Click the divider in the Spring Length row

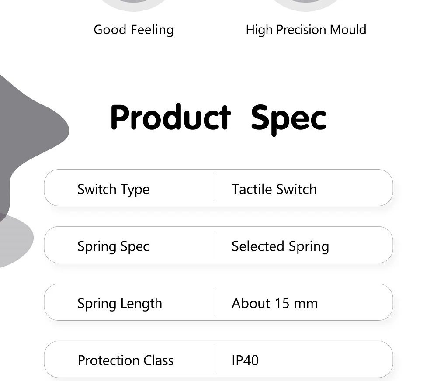coord(215,302)
